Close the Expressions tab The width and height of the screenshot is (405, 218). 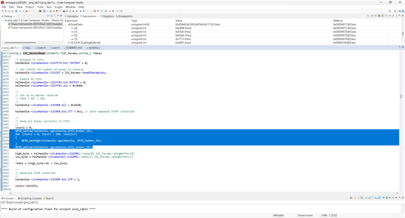click(x=98, y=16)
